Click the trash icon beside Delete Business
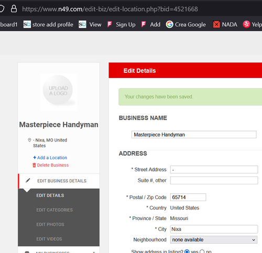Viewport: 262px width, 253px height. point(34,165)
